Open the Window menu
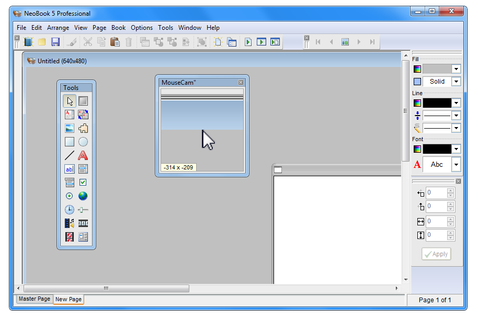This screenshot has height=319, width=478. pyautogui.click(x=190, y=28)
